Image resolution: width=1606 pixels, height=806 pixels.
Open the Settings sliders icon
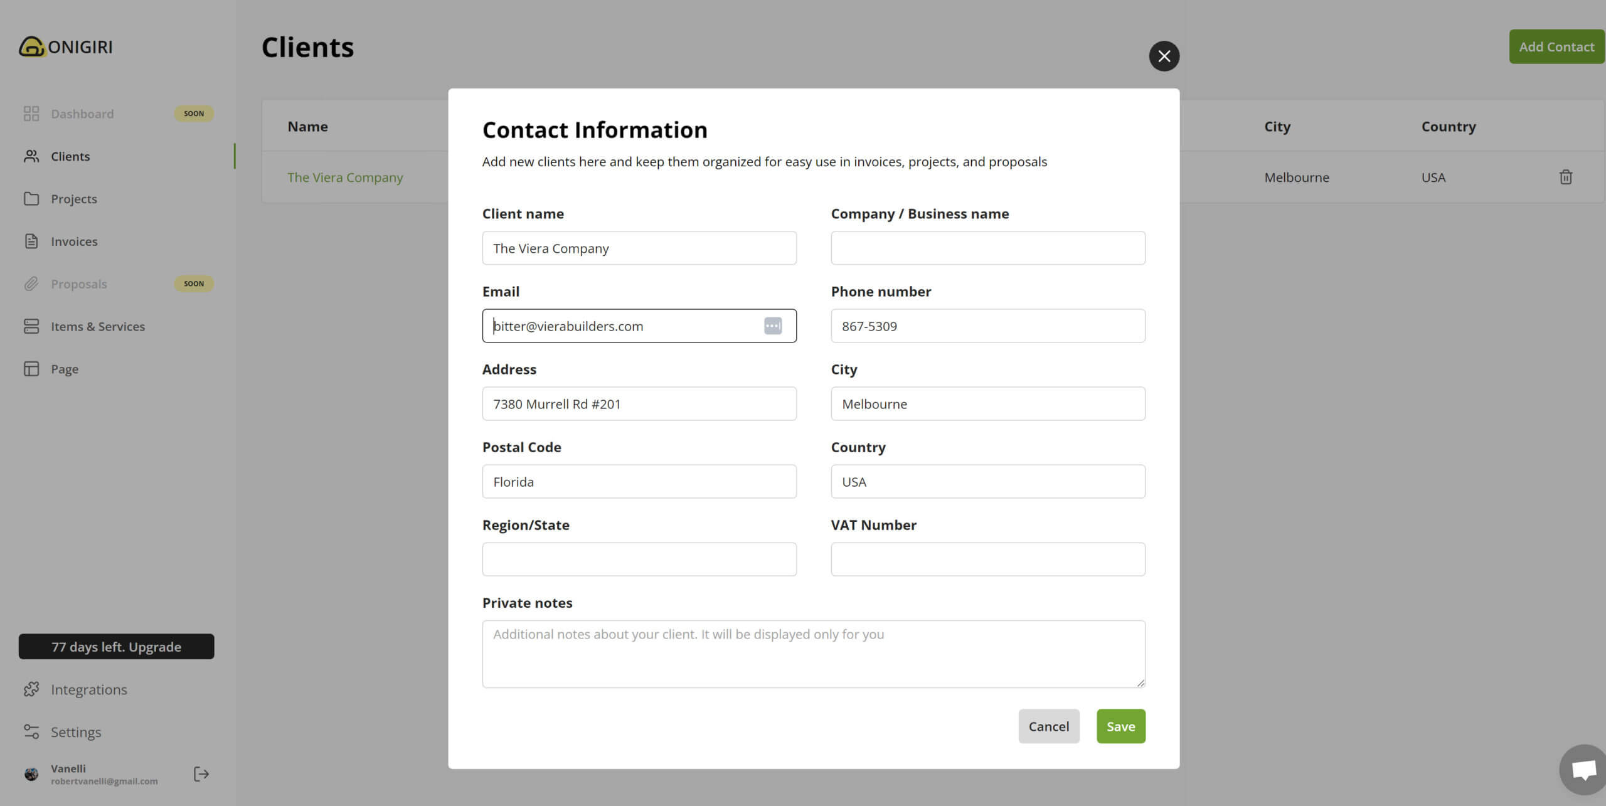pyautogui.click(x=31, y=732)
